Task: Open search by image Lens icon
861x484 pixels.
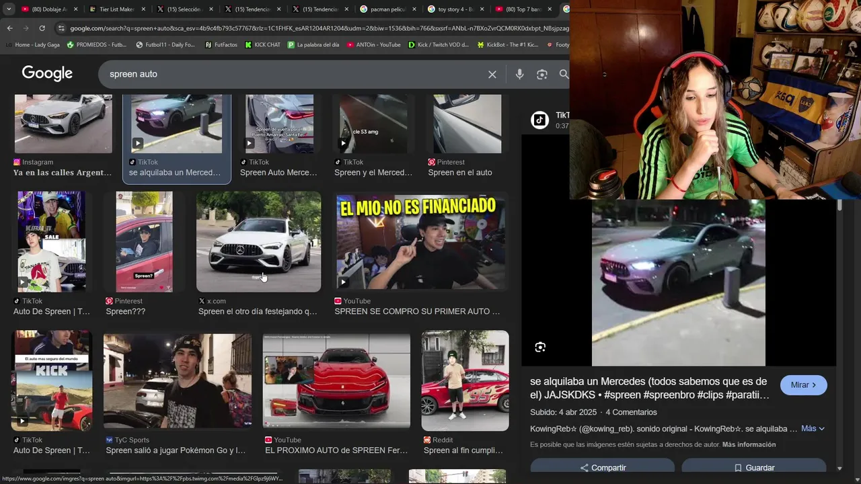Action: (542, 75)
